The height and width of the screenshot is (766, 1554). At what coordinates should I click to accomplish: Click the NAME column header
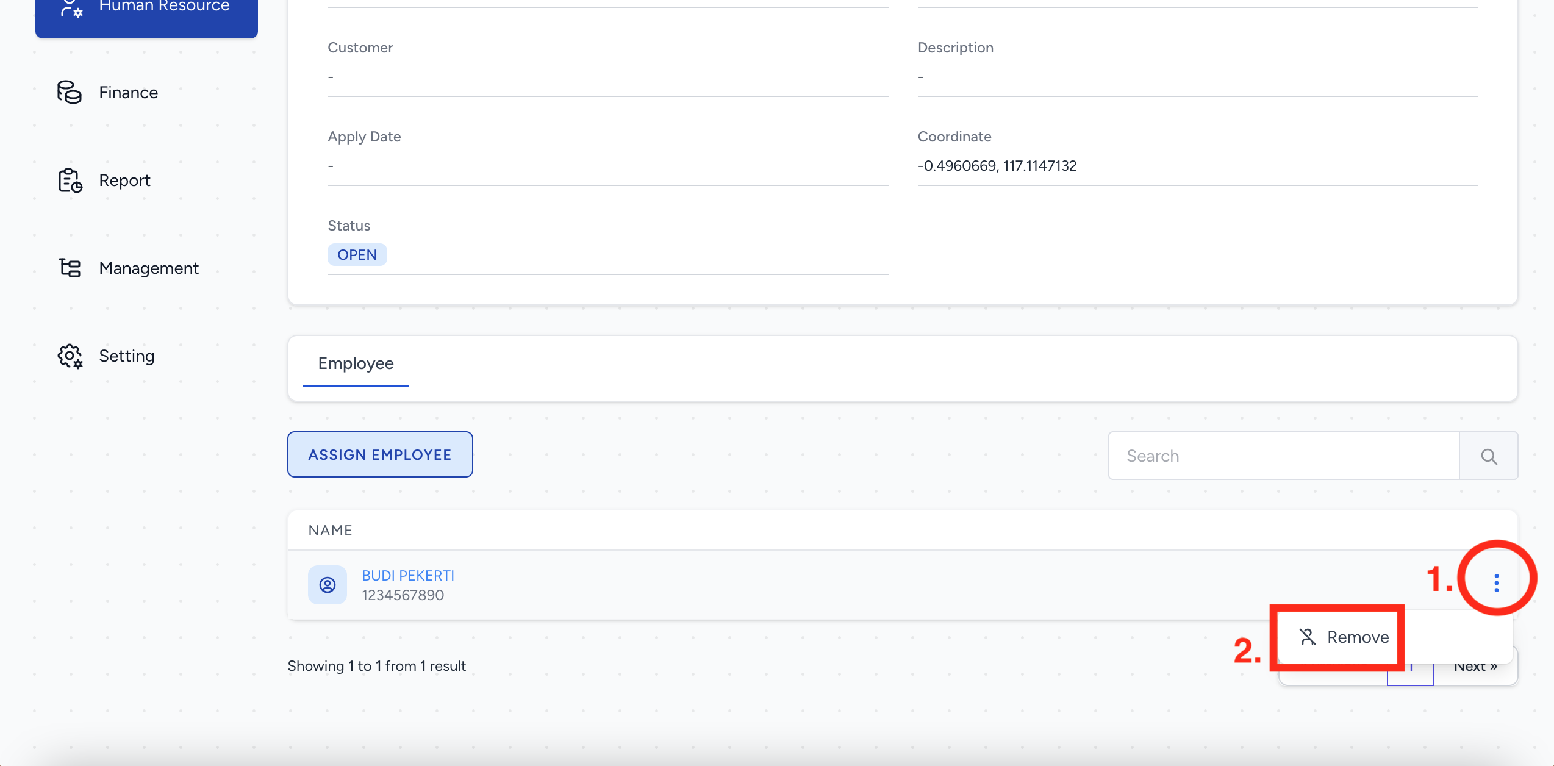pyautogui.click(x=330, y=530)
